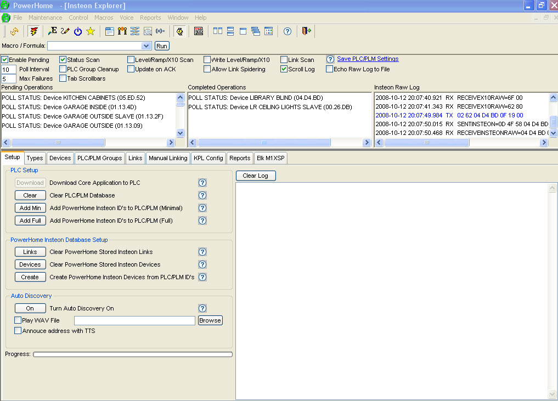Click the Save PLC/PLM Settings link

pos(368,59)
